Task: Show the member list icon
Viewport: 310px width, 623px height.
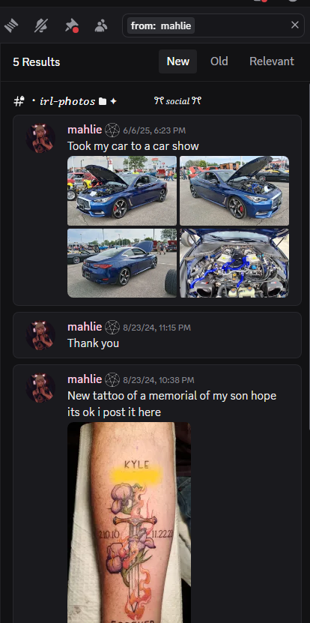Action: (101, 25)
